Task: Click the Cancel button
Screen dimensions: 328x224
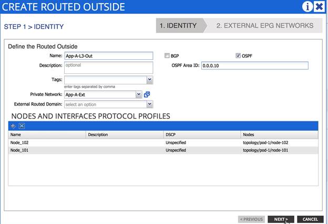Action: coord(310,219)
